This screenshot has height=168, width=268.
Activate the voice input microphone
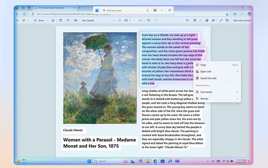147,10
